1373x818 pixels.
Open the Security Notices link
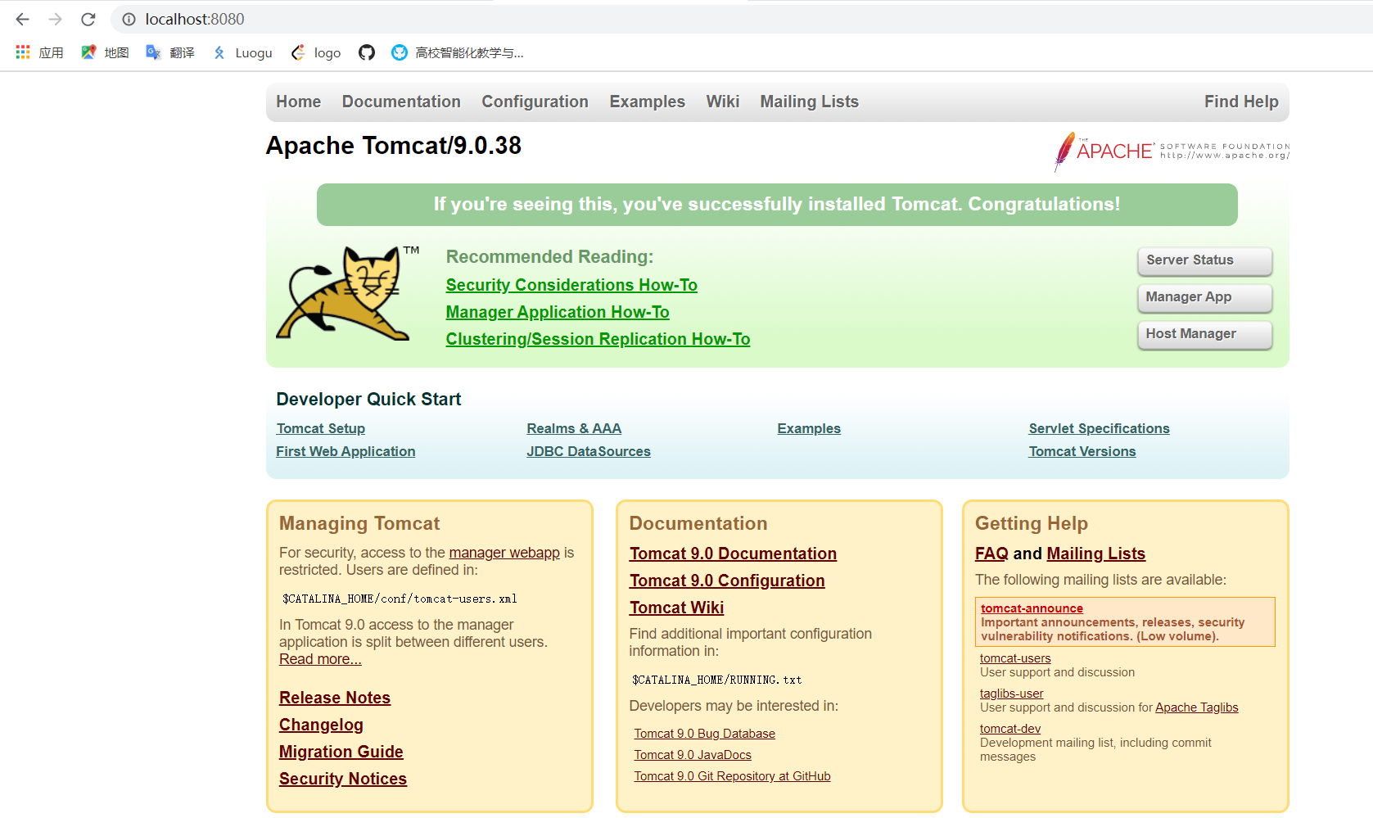tap(343, 779)
